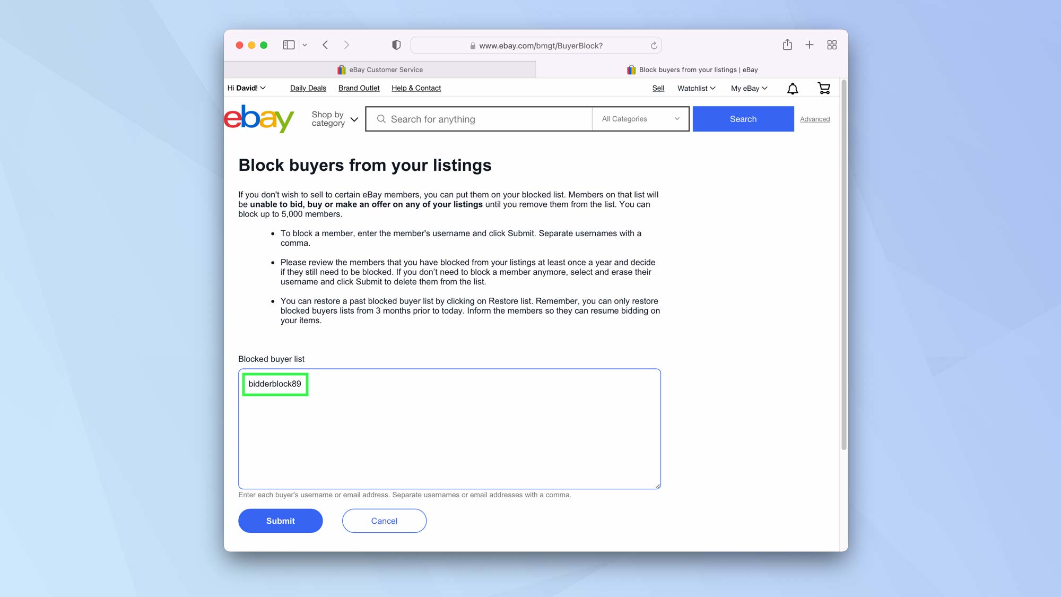Select the Daily Deals menu item
The height and width of the screenshot is (597, 1061).
pos(308,88)
